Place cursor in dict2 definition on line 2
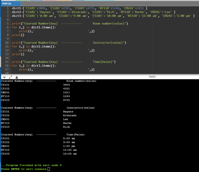This screenshot has width=199, height=172. pyautogui.click(x=94, y=12)
